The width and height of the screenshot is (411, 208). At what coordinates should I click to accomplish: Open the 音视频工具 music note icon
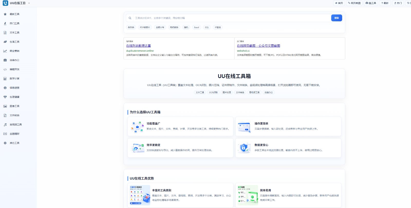[x=5, y=125]
